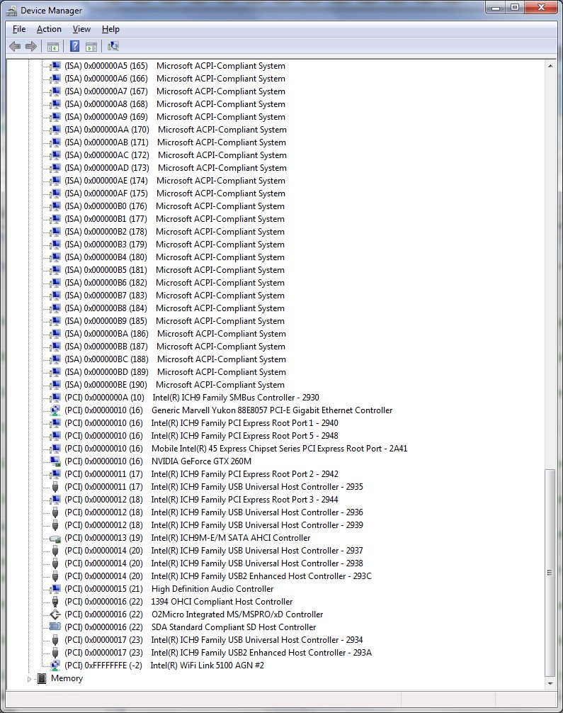Click the action pane toolbar icon
This screenshot has width=563, height=713.
pos(91,46)
